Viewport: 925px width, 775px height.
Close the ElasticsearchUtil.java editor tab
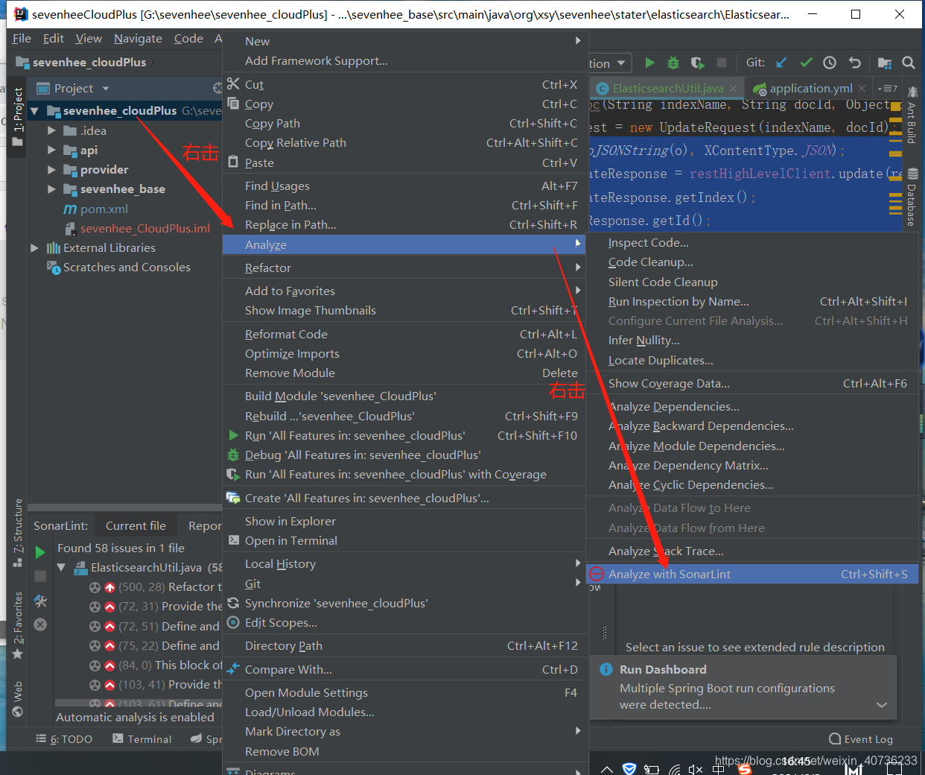(x=733, y=88)
